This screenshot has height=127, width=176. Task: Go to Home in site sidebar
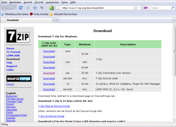(10, 48)
